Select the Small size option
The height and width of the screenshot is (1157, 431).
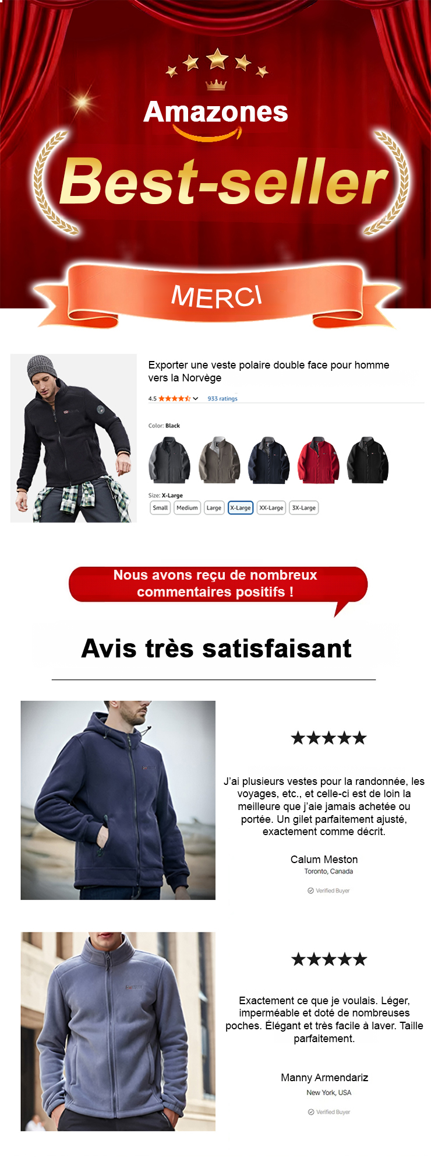click(x=160, y=508)
